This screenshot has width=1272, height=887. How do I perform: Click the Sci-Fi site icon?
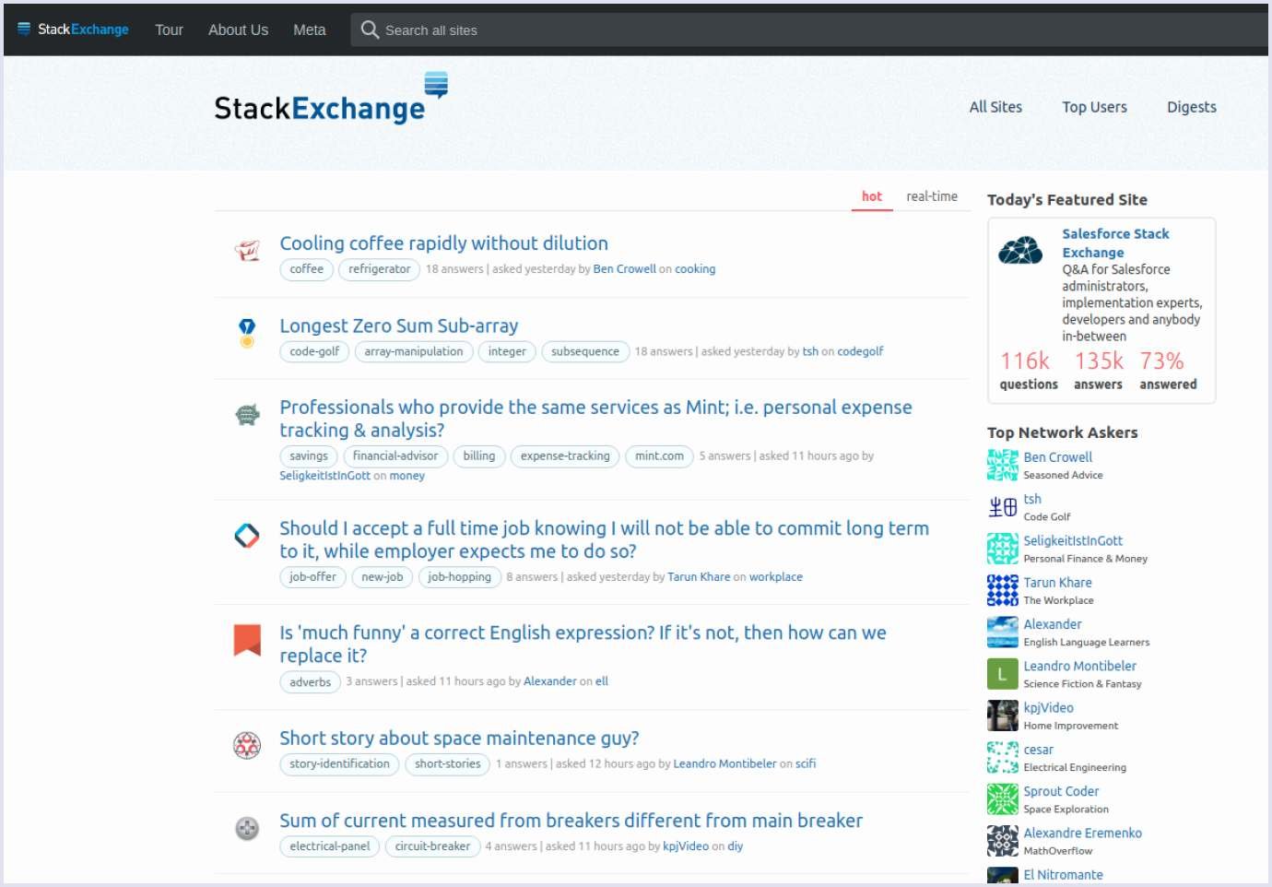click(x=247, y=745)
